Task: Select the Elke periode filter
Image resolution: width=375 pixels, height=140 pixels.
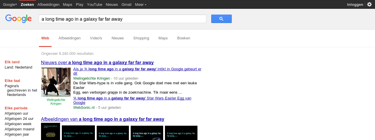Action: (16, 108)
